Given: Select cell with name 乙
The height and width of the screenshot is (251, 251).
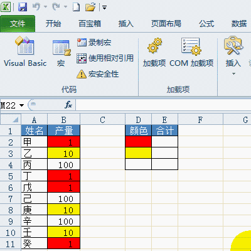Looking at the screenshot, I should tap(35, 154).
